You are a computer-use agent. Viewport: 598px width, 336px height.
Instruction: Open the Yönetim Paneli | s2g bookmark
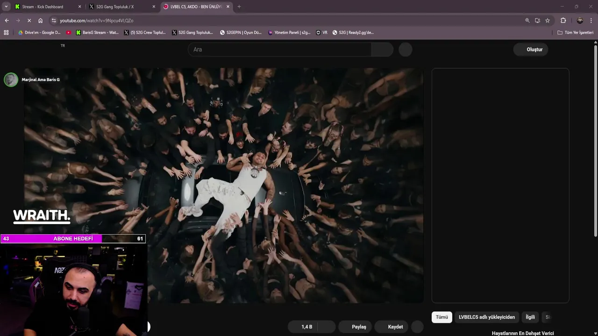(x=289, y=33)
